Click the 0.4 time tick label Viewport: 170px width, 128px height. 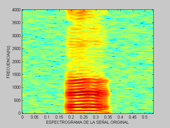(x=120, y=117)
